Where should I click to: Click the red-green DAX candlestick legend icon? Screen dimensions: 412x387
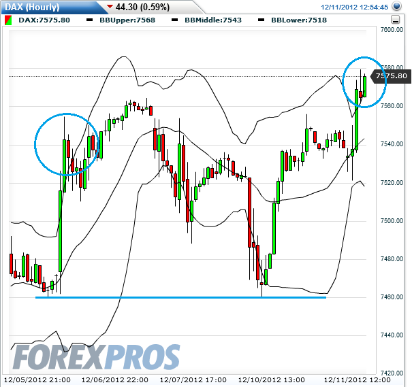point(8,20)
